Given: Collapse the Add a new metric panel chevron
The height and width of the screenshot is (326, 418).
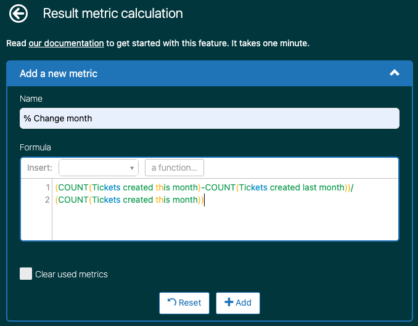Looking at the screenshot, I should (395, 73).
